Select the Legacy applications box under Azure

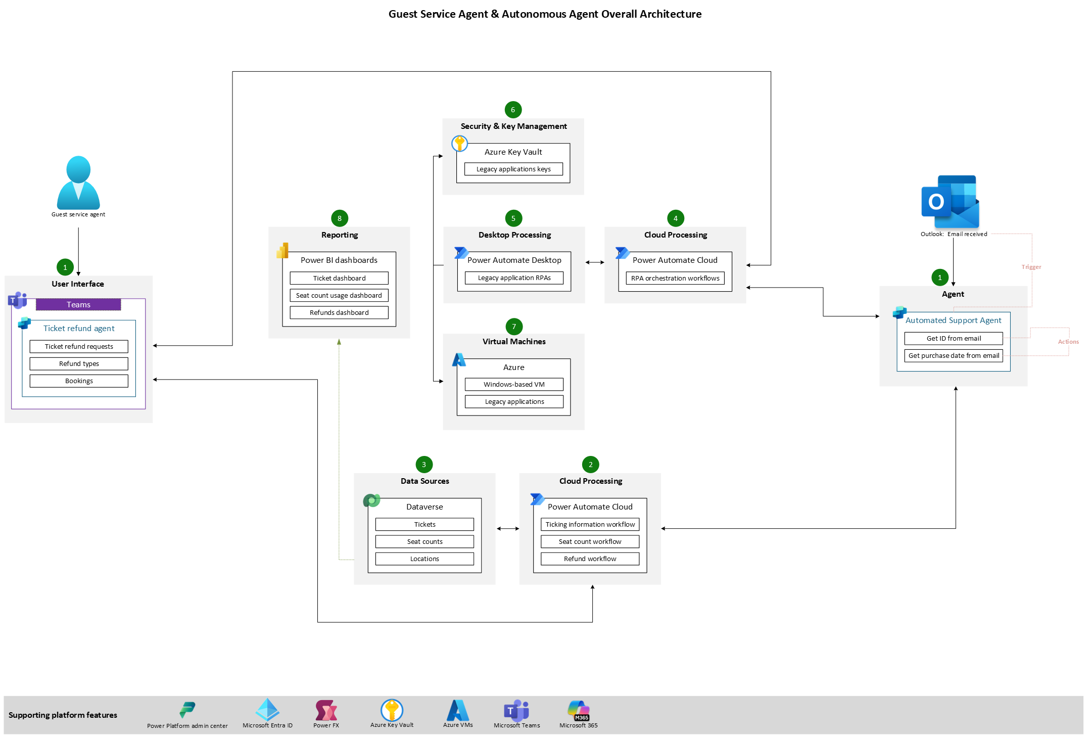coord(514,401)
